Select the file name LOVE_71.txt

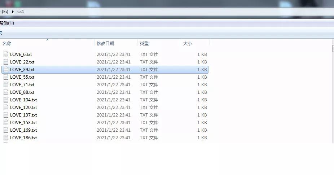pyautogui.click(x=22, y=85)
